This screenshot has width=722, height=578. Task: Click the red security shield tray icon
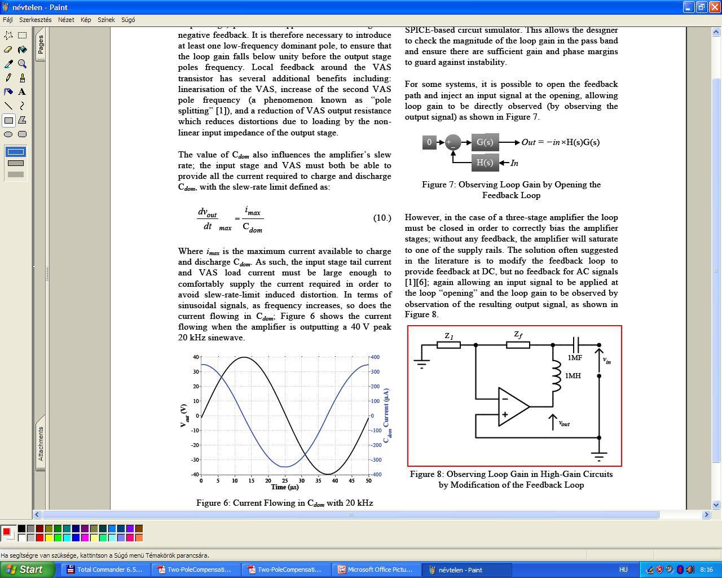tap(659, 570)
